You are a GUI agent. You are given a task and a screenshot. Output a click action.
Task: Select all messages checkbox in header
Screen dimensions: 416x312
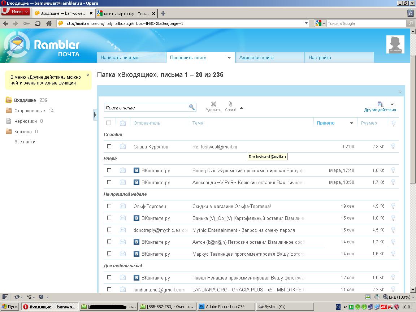pos(109,123)
